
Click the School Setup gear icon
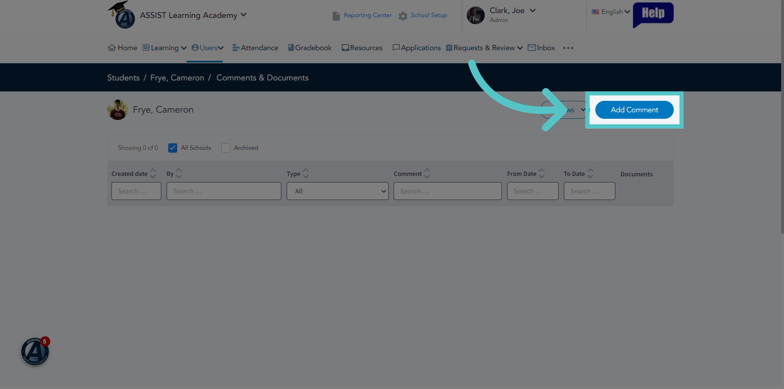point(403,16)
